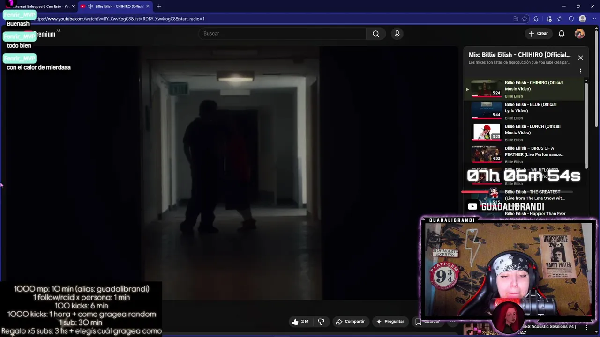Image resolution: width=600 pixels, height=337 pixels.
Task: Play BLUE (Official Lyric Video) thumbnail
Action: tap(486, 110)
